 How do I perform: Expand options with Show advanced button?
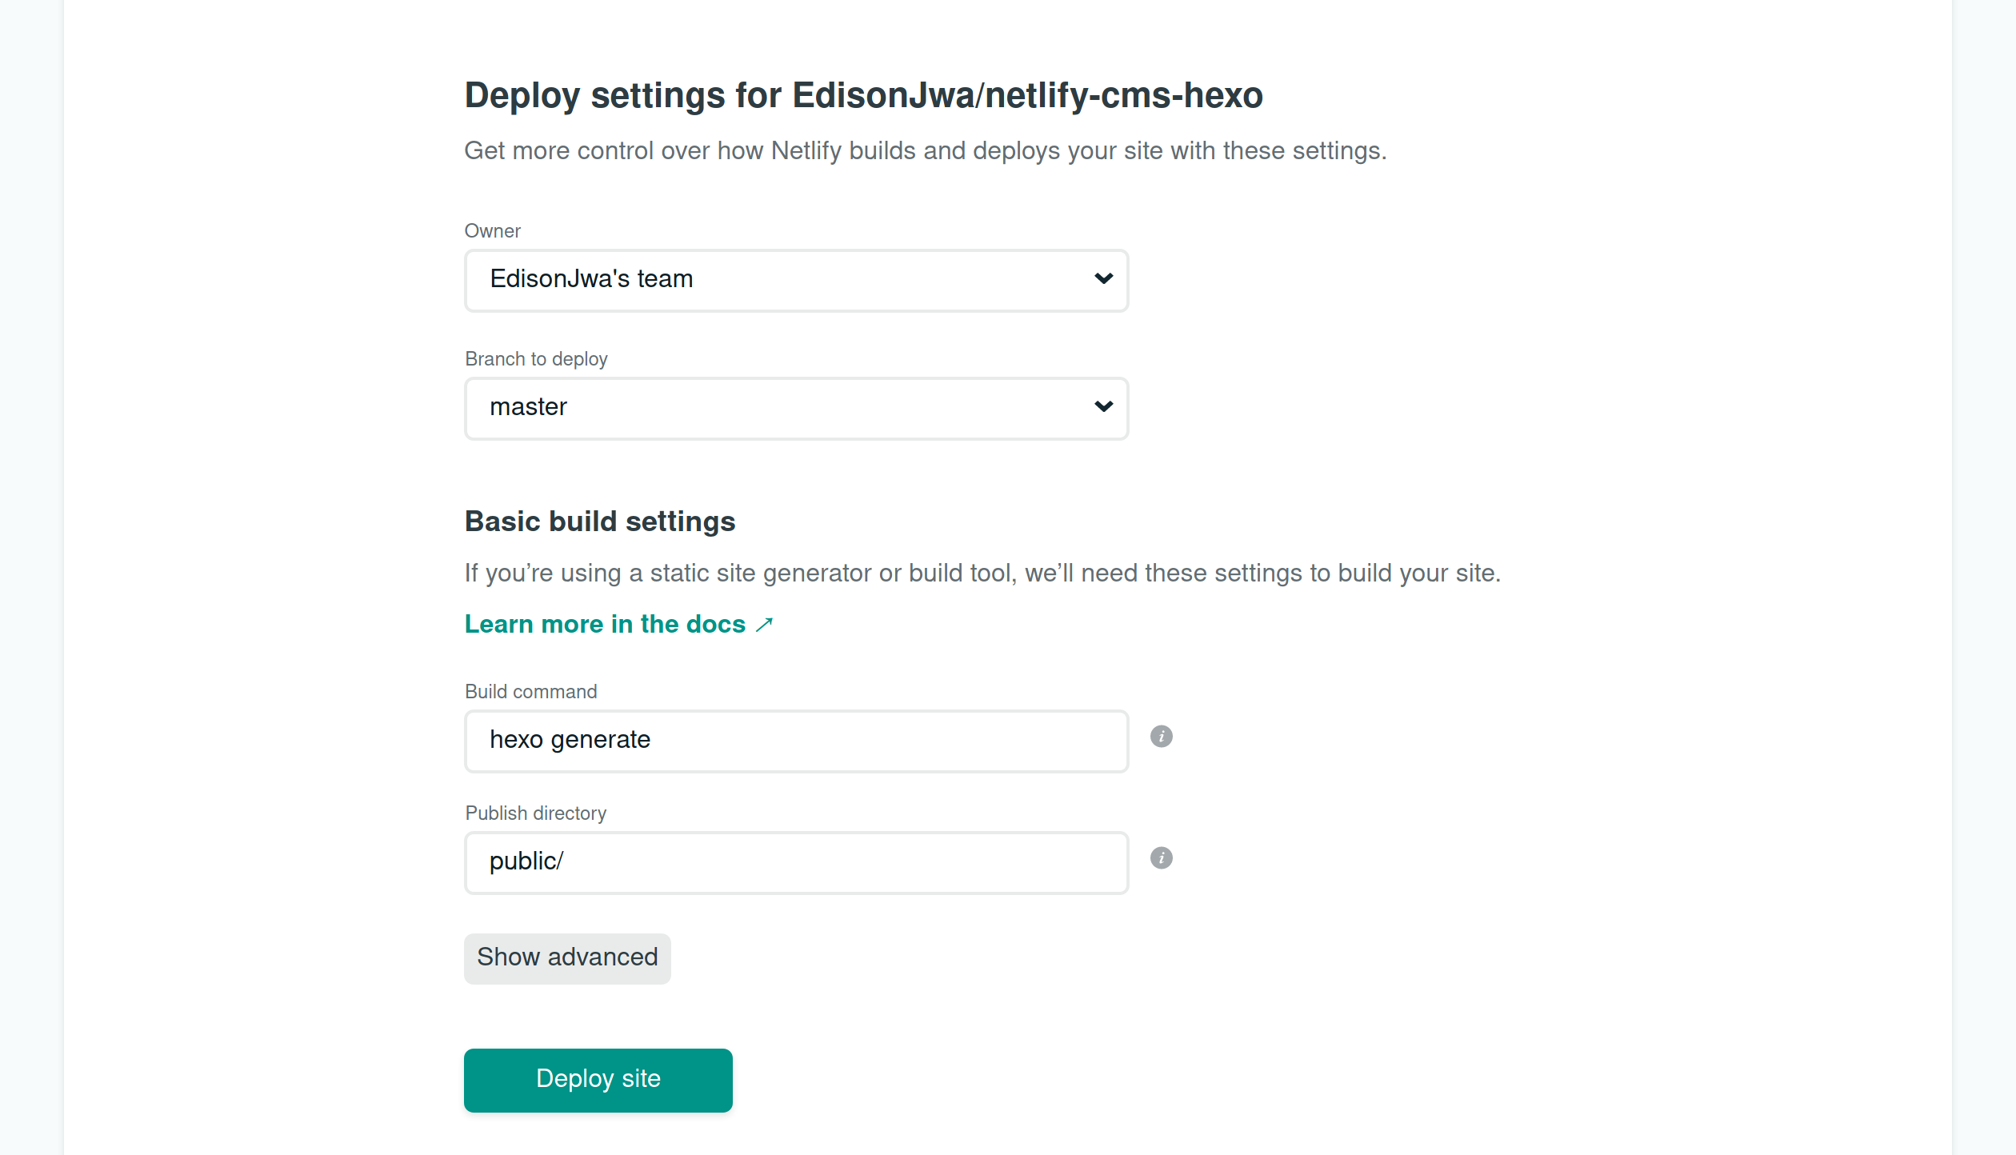[x=567, y=958]
